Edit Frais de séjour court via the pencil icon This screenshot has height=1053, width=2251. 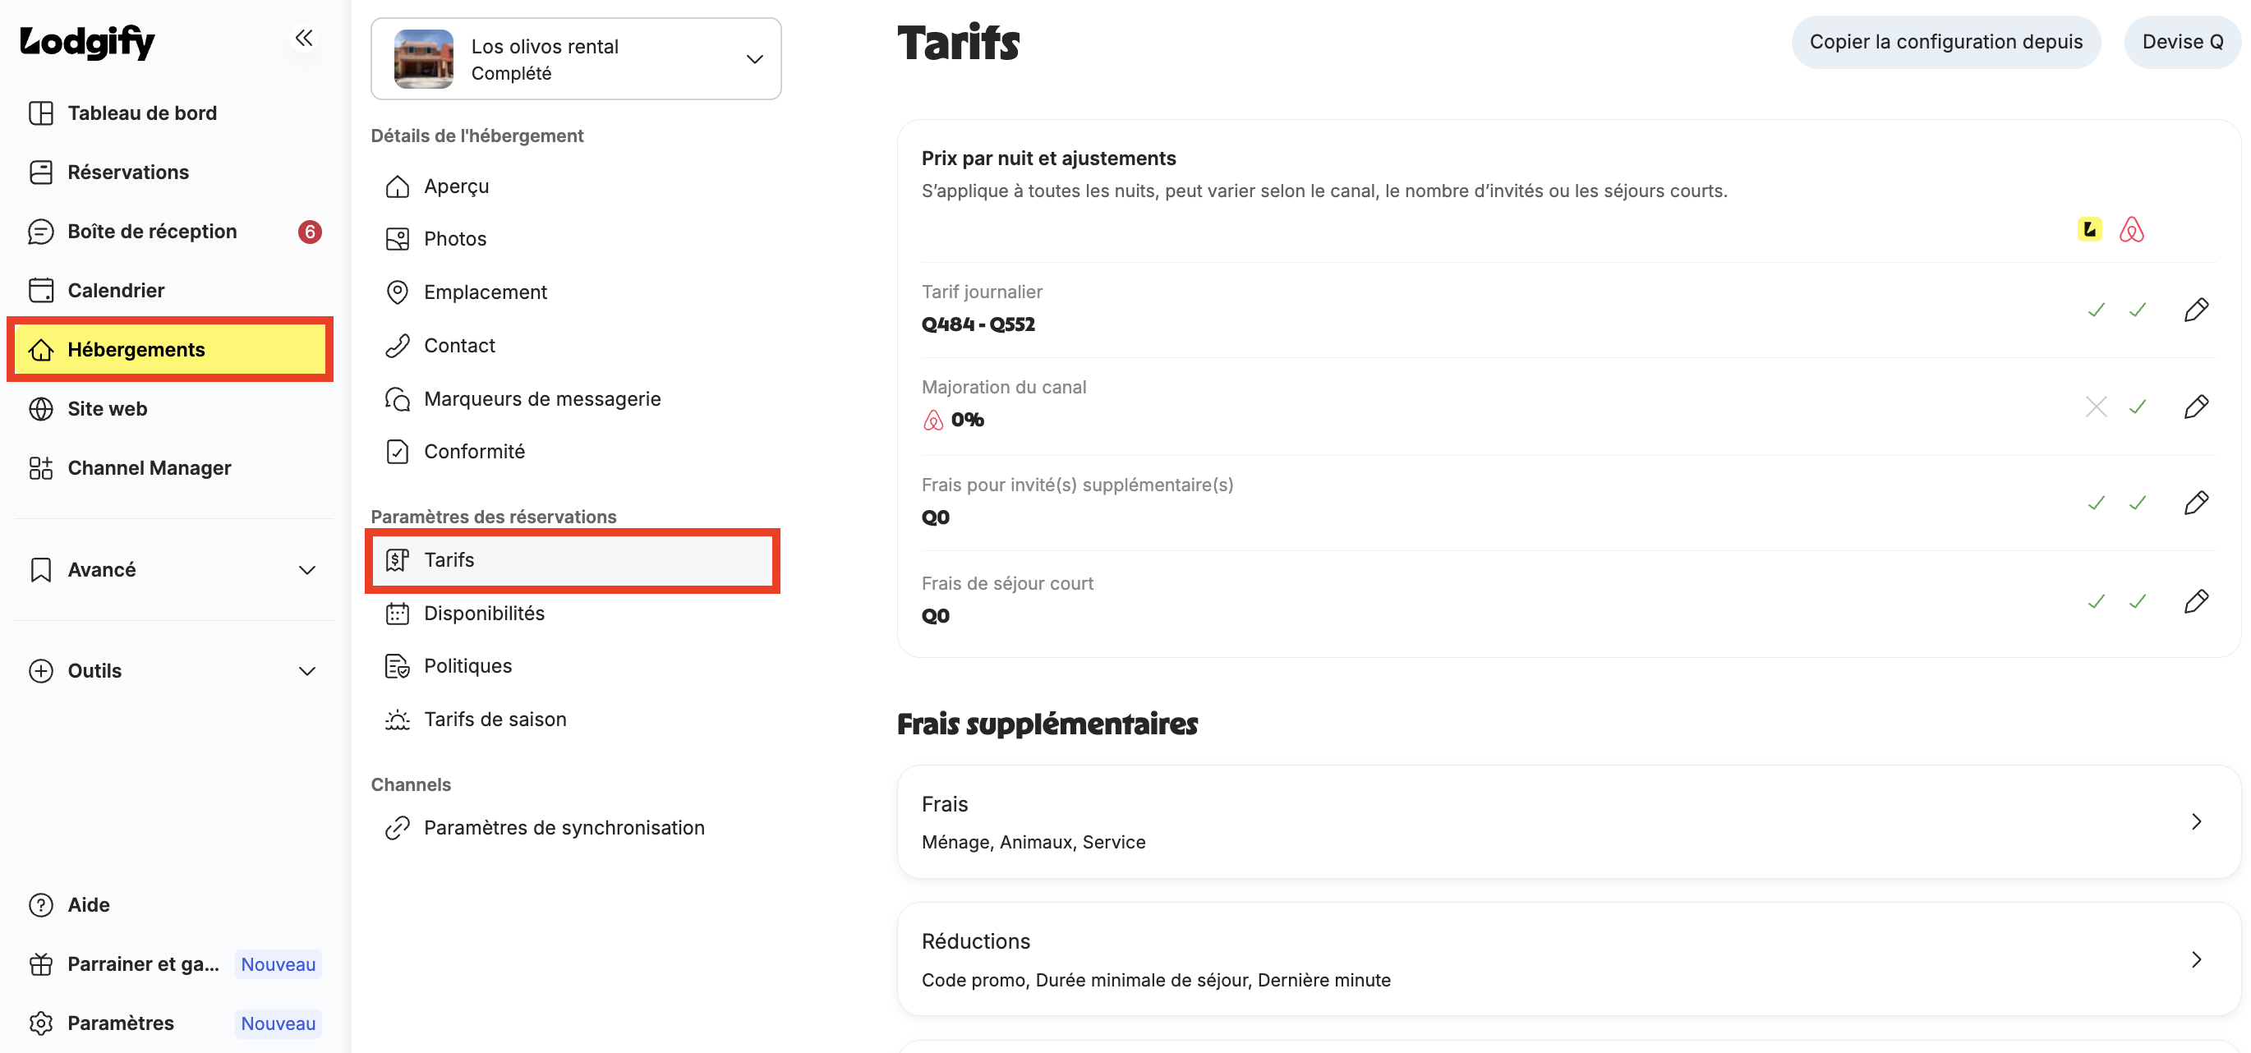pyautogui.click(x=2196, y=601)
